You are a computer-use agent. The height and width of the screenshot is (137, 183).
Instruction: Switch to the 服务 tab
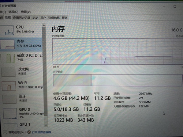64,18
